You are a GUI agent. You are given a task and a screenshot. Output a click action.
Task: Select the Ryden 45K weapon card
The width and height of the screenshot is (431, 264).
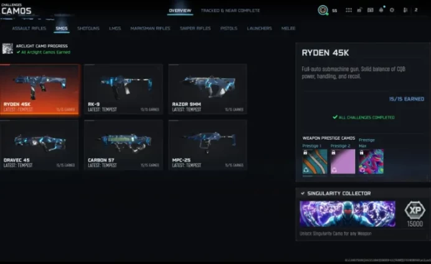coord(40,89)
